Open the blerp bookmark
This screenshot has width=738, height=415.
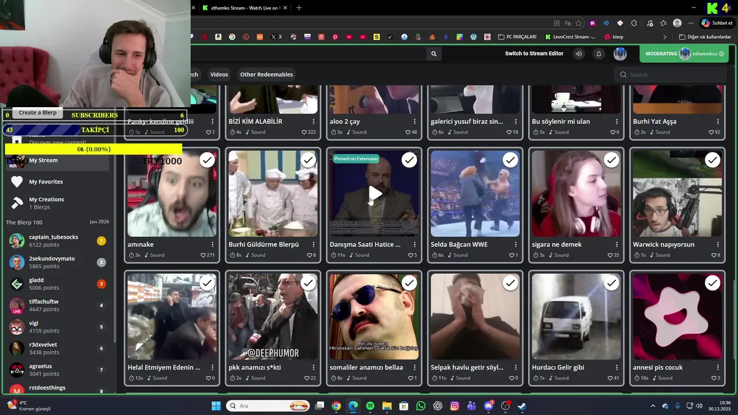613,37
